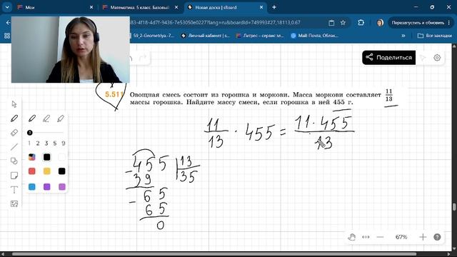The width and height of the screenshot is (457, 257).
Task: Open the help question mark
Action: point(437,237)
